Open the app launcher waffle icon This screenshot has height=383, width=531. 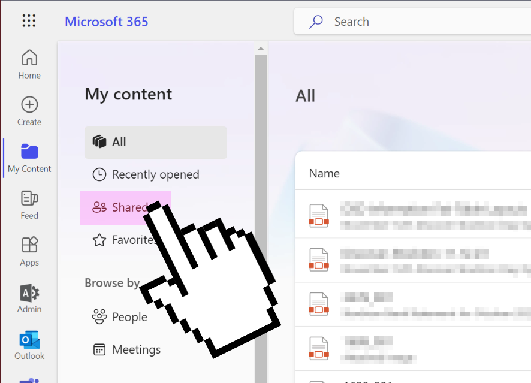(x=29, y=20)
